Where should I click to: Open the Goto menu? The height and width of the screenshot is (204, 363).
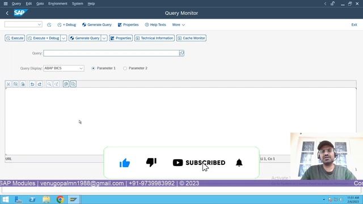[x=40, y=4]
